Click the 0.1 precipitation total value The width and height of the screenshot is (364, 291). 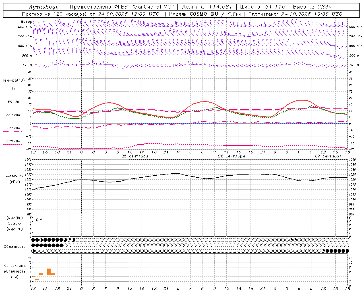pyautogui.click(x=39, y=220)
